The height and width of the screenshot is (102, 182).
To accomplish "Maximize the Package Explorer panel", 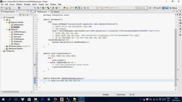I will (x=31, y=11).
